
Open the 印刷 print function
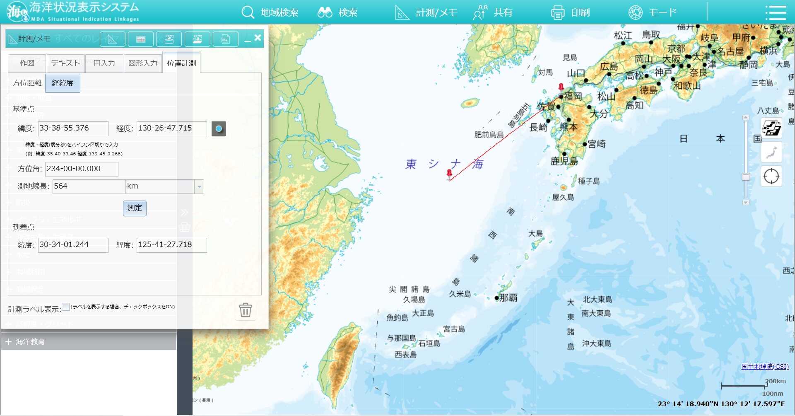tap(570, 12)
